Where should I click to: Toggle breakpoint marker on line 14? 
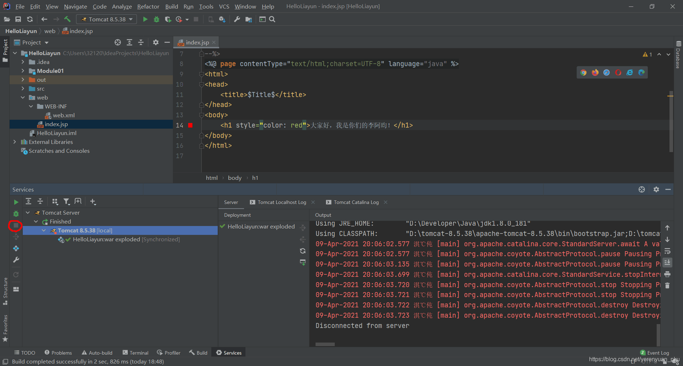click(x=190, y=125)
